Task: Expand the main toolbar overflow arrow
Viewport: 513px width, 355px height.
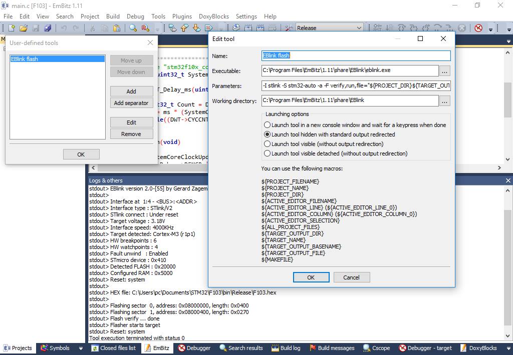Action: click(x=157, y=29)
